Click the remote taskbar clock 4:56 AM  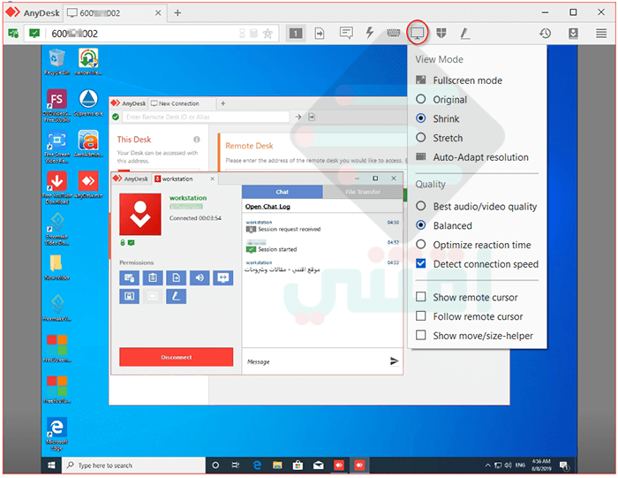pos(541,466)
